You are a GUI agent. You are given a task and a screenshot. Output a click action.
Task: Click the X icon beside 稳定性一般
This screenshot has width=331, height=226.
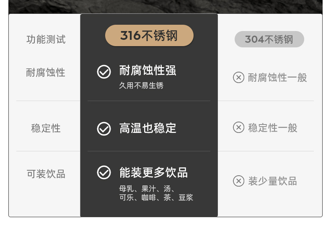tap(238, 127)
